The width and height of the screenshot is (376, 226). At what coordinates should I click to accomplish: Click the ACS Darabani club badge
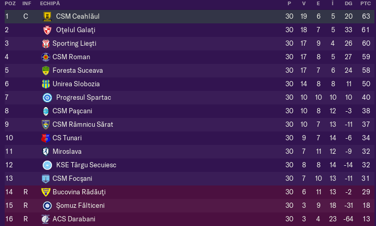tap(45, 219)
